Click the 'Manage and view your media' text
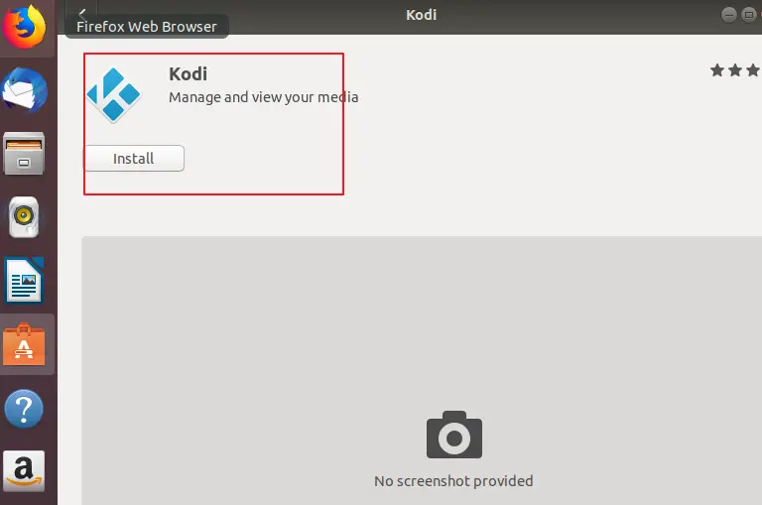 coord(263,97)
